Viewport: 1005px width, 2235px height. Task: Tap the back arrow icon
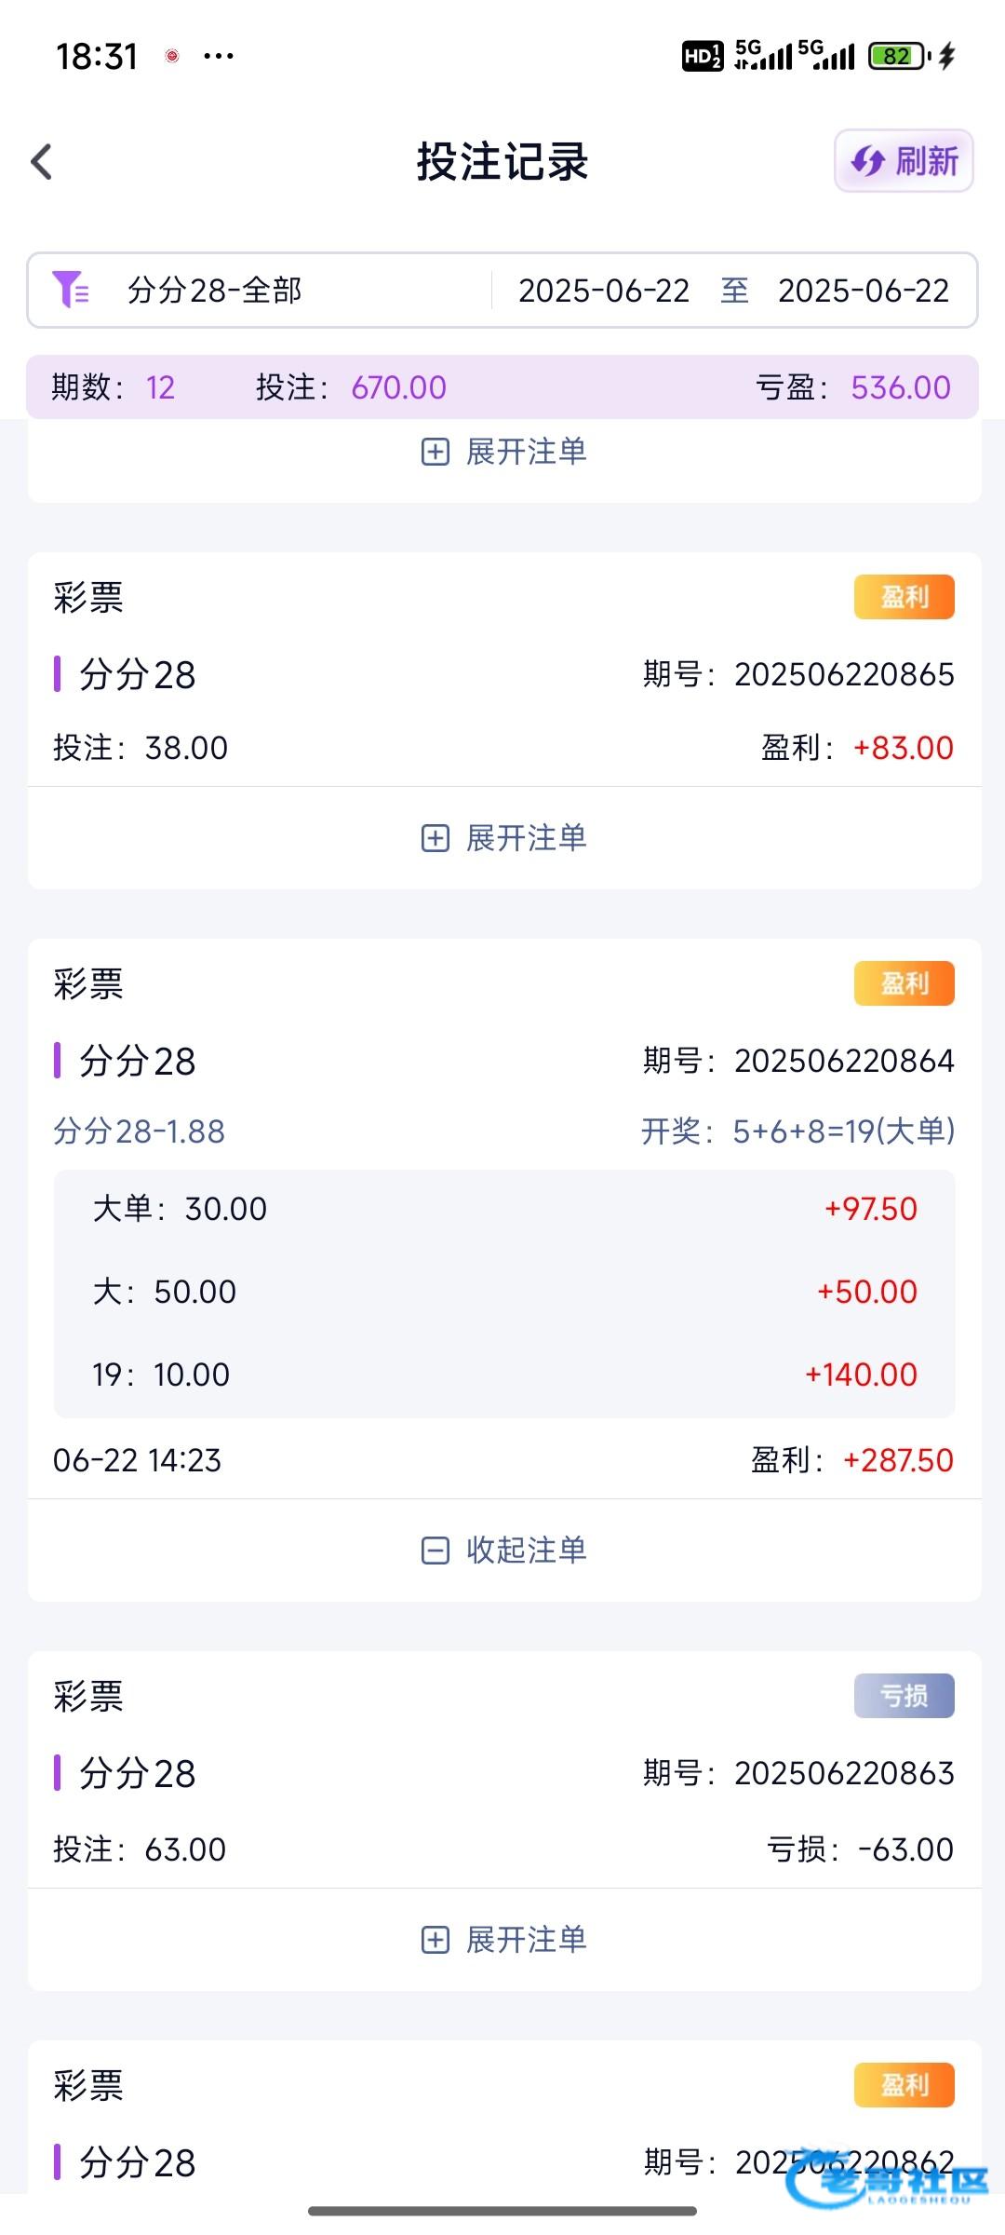pos(42,162)
